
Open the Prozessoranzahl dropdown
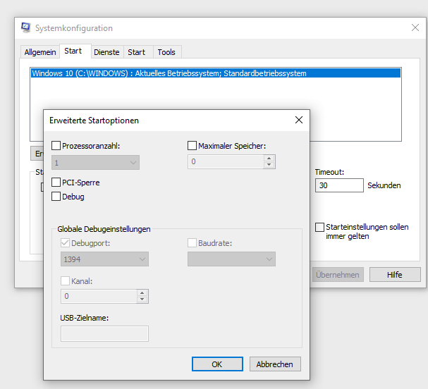[x=95, y=163]
